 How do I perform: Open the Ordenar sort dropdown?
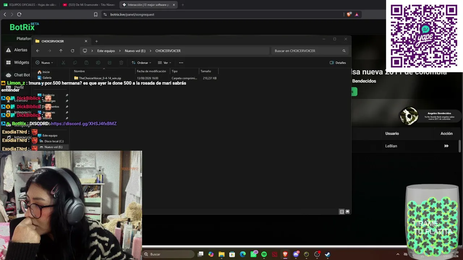coord(141,63)
